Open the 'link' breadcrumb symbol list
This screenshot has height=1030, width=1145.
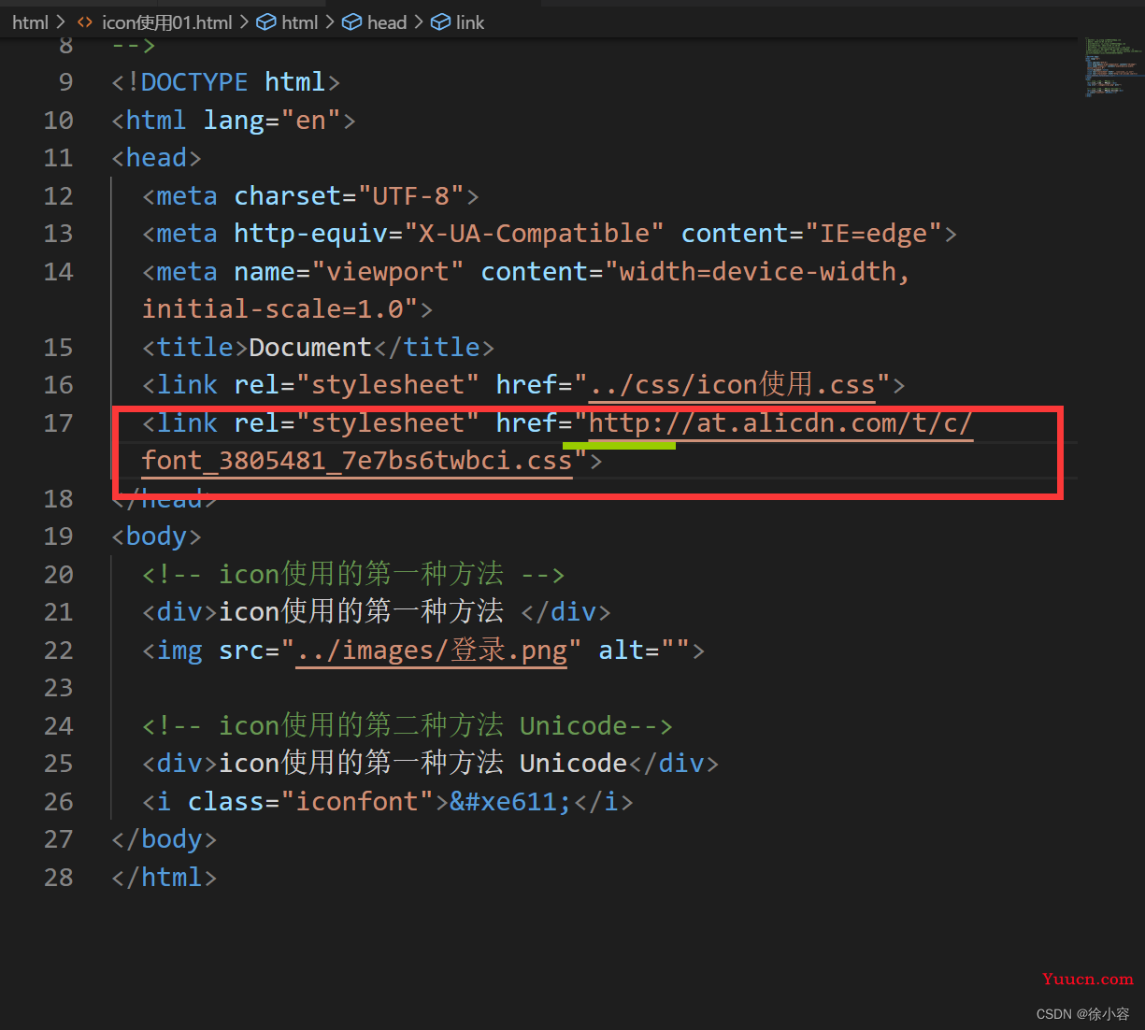pyautogui.click(x=470, y=22)
